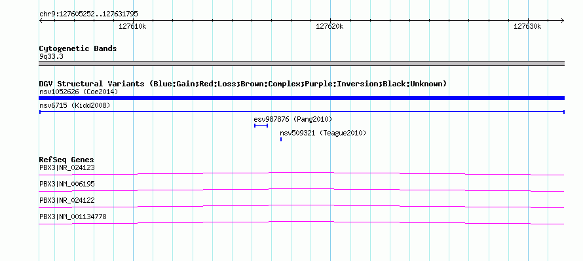Open the esv987876 (Pang2010) variant label
The image size is (583, 261).
tap(293, 120)
